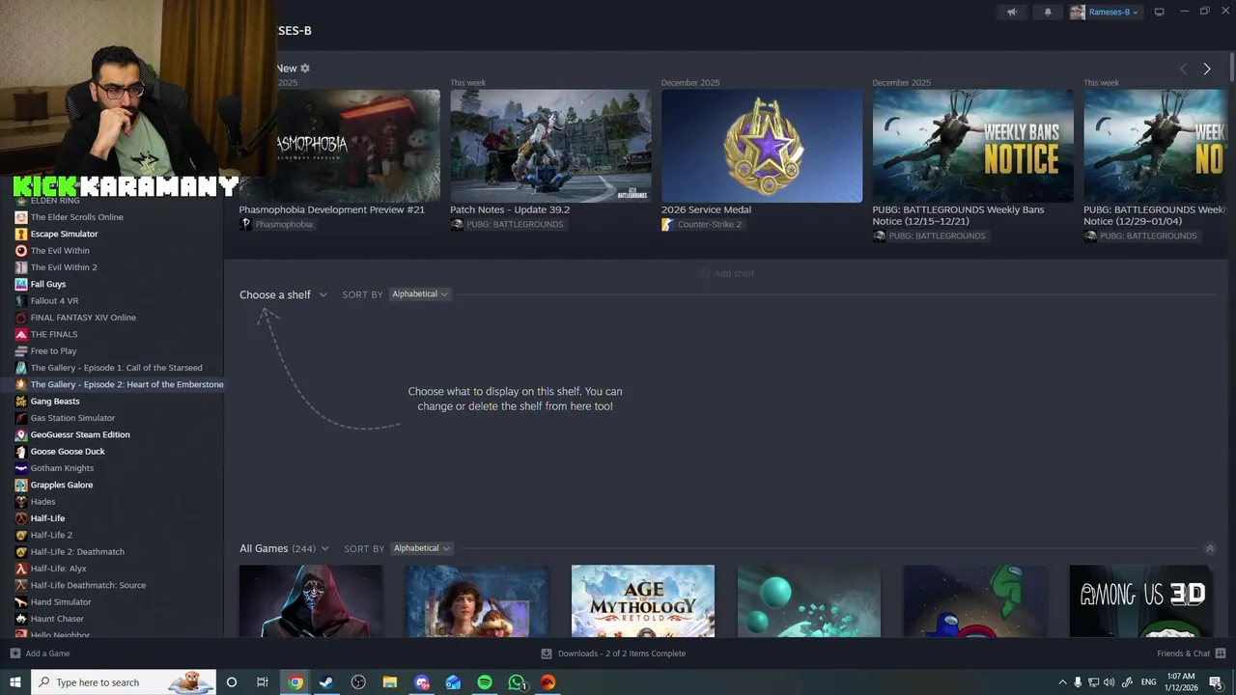Screen dimensions: 1236x695
Task: Open All Games Alphabetical sort dropdown
Action: [421, 548]
